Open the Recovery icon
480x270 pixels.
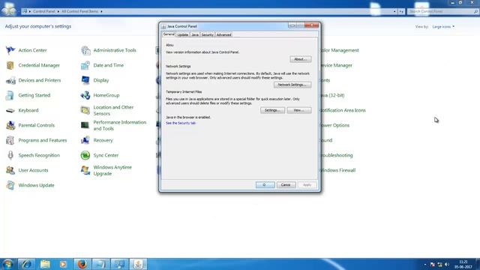[85, 140]
